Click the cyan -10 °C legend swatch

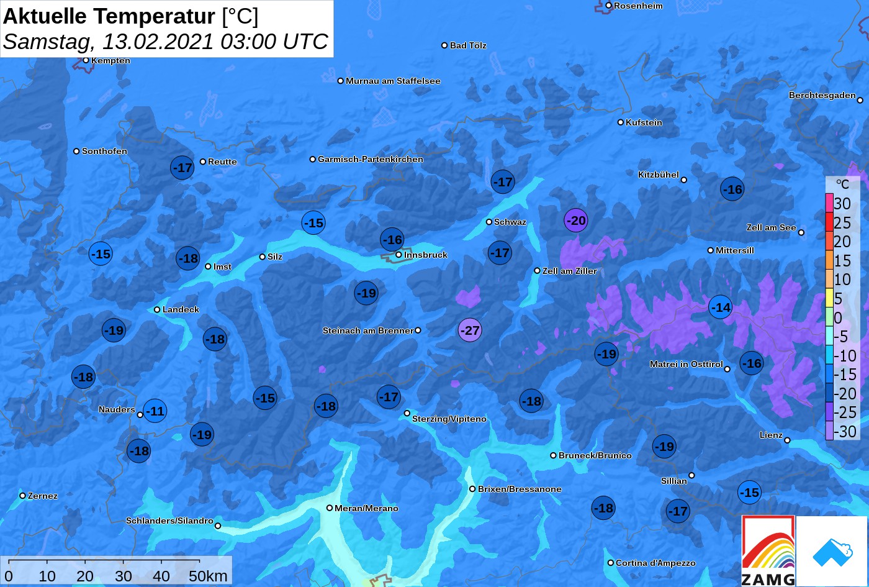pos(829,355)
